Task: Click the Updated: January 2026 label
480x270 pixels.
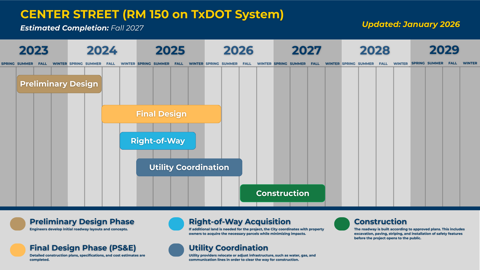Action: coord(411,24)
